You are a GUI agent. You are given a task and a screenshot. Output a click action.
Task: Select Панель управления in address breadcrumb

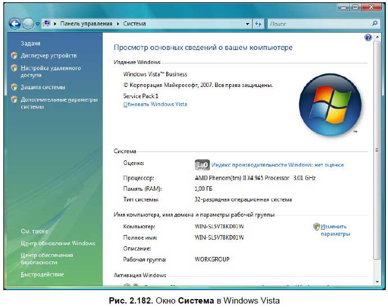point(86,24)
